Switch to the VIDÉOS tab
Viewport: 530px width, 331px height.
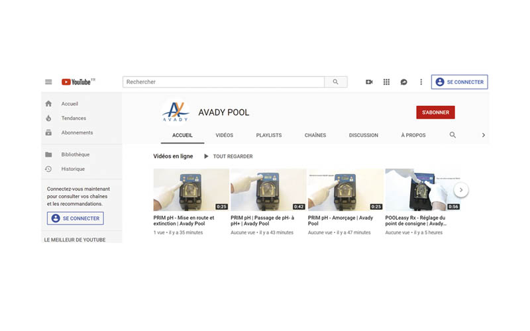point(224,135)
